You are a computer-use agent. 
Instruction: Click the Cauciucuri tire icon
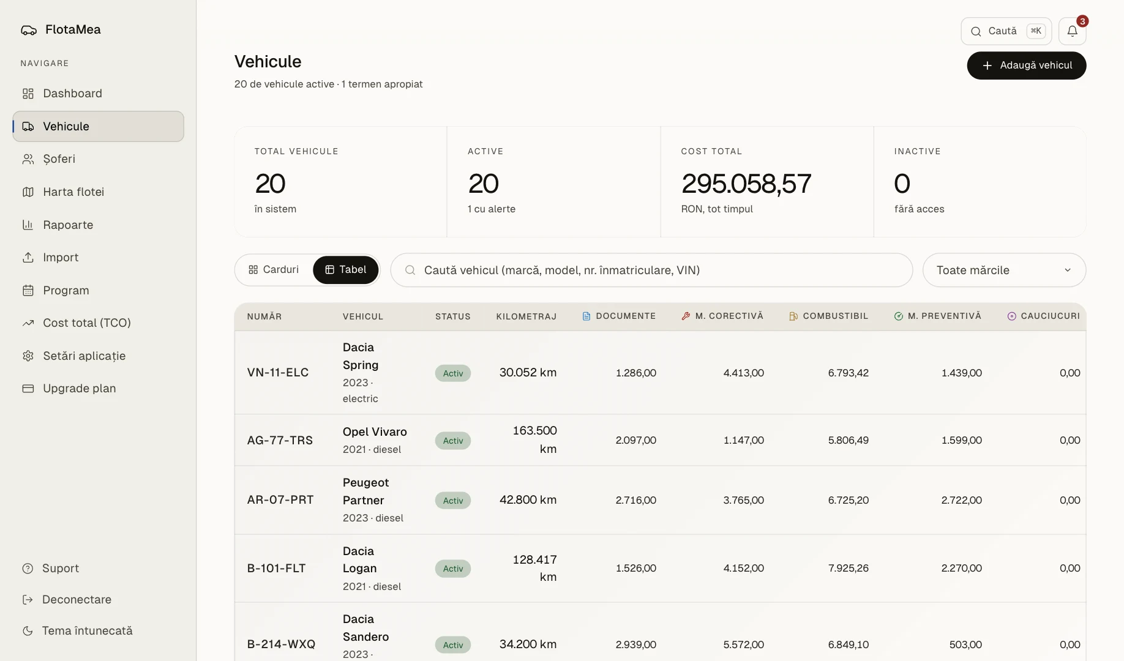[1012, 316]
